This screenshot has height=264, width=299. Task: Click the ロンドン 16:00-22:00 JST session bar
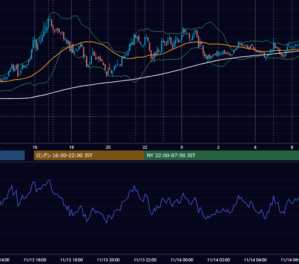[89, 155]
